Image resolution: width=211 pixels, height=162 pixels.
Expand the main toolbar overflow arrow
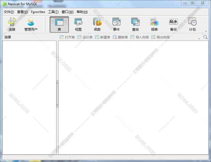click(x=206, y=31)
